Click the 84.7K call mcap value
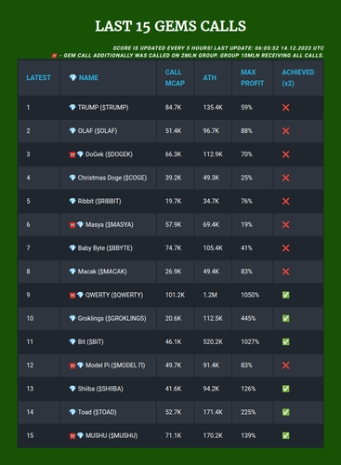The height and width of the screenshot is (465, 341). pyautogui.click(x=173, y=108)
